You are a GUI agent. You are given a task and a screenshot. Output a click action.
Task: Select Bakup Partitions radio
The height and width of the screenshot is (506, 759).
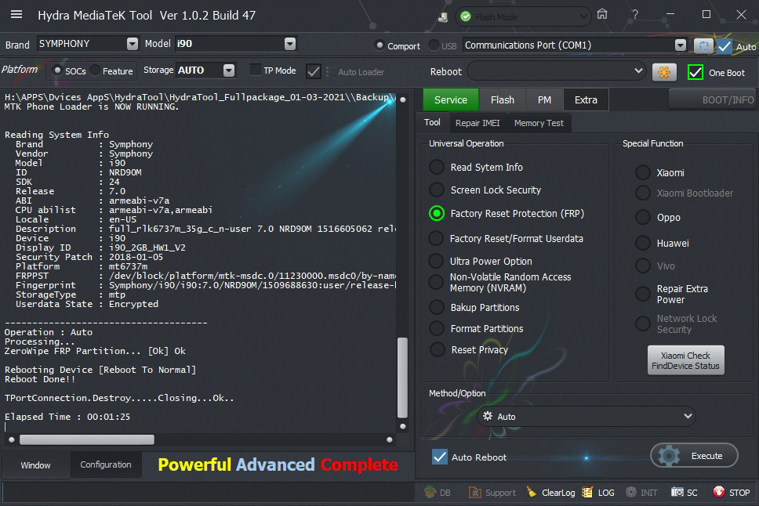(437, 307)
